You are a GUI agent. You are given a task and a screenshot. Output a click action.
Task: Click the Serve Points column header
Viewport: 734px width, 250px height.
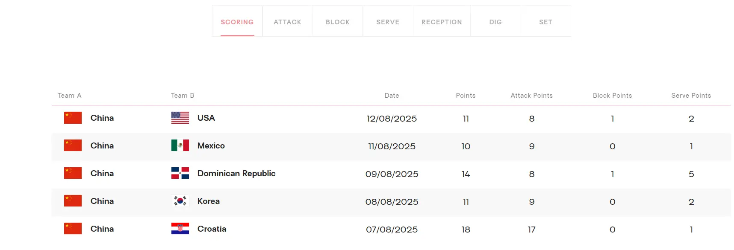(x=691, y=96)
